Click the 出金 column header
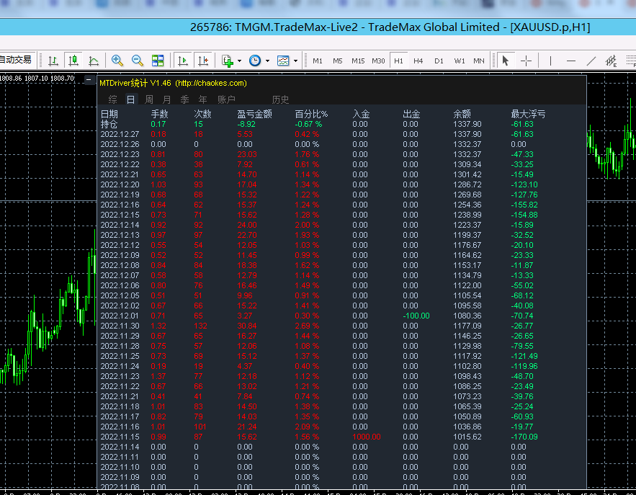636x495 pixels. point(411,114)
